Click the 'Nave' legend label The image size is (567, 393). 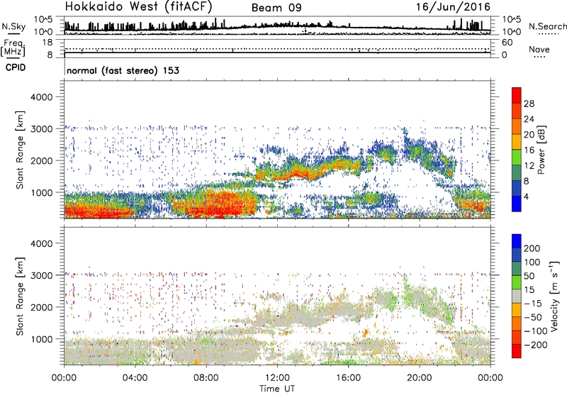539,49
